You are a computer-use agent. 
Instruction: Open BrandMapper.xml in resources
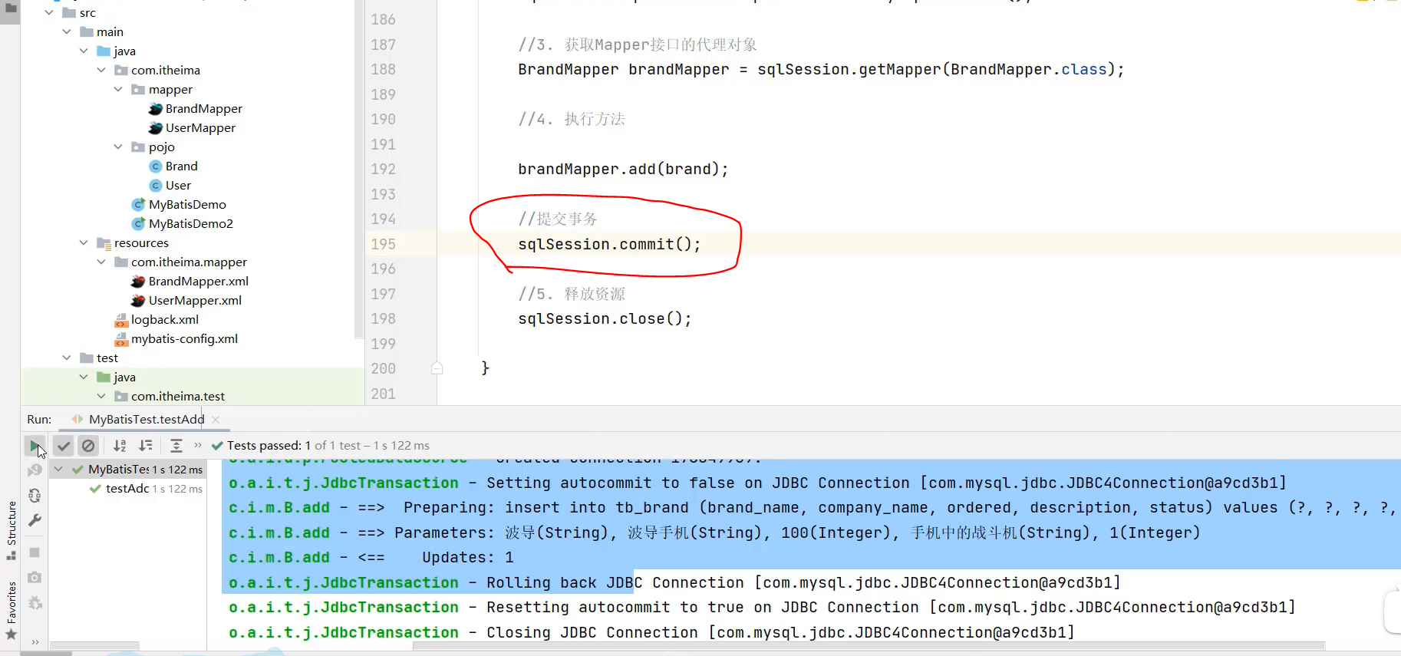pos(199,281)
